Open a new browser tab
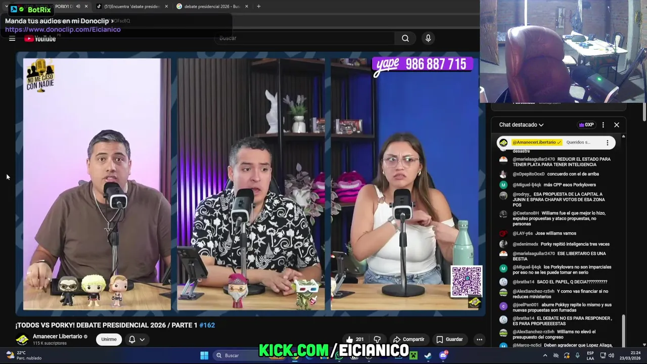647x364 pixels. (259, 7)
